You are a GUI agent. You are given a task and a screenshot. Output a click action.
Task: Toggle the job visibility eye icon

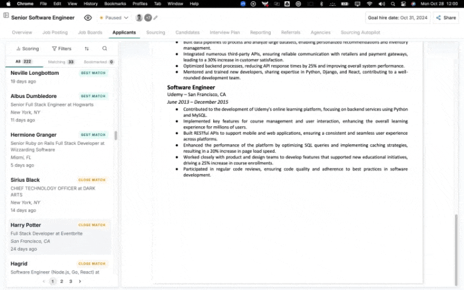pos(88,18)
